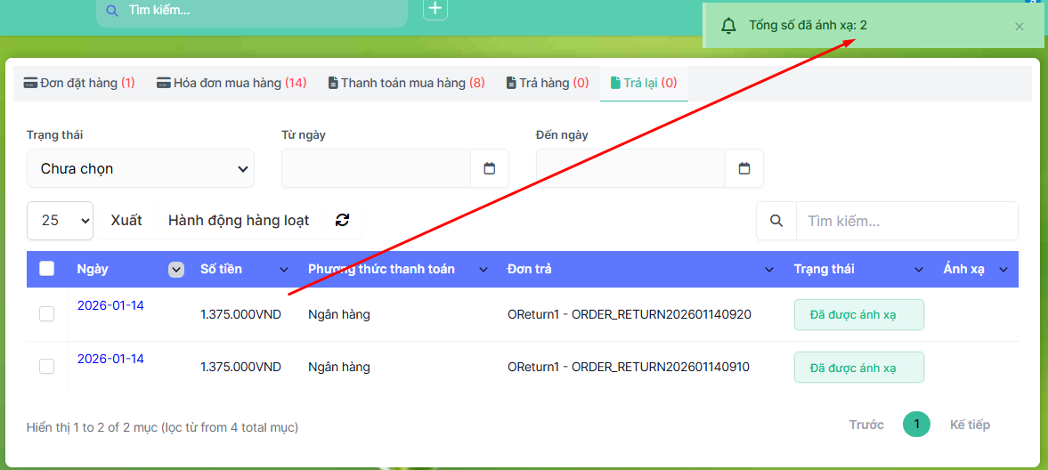
Task: Open the 25 rows-per-page dropdown
Action: (x=60, y=220)
